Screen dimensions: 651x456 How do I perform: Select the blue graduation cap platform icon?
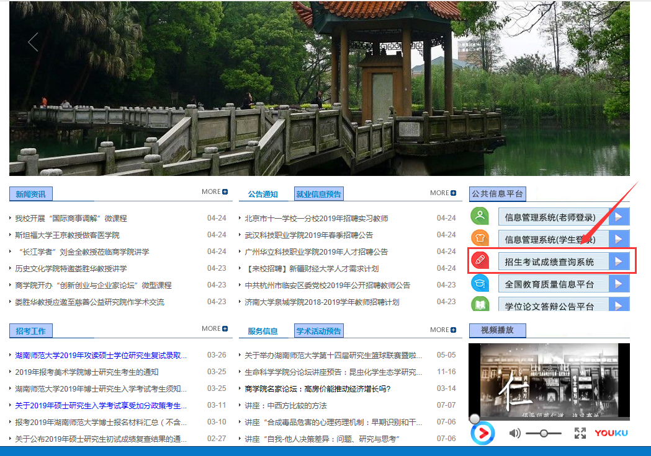(x=480, y=284)
